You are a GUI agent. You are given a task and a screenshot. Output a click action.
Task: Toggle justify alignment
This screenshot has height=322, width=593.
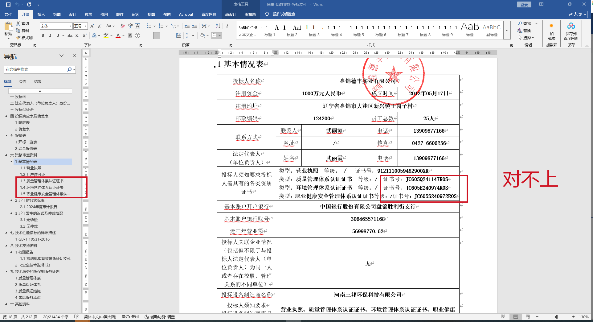[x=171, y=35]
